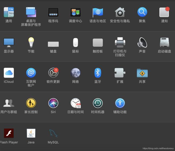Open 鼠标 (Mouse) preferences

click(x=75, y=42)
